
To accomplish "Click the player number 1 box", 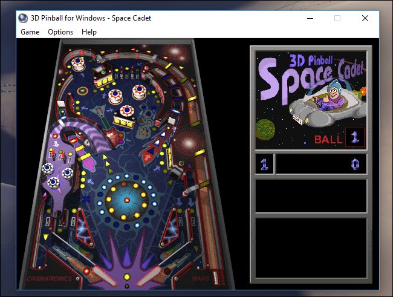I will pos(264,164).
